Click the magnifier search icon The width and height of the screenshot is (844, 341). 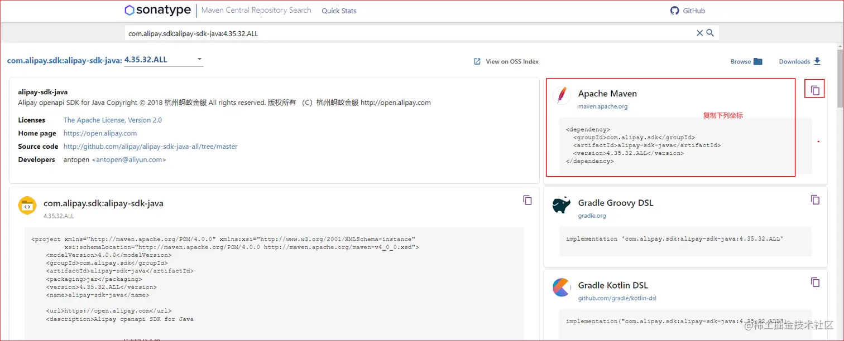coord(710,33)
